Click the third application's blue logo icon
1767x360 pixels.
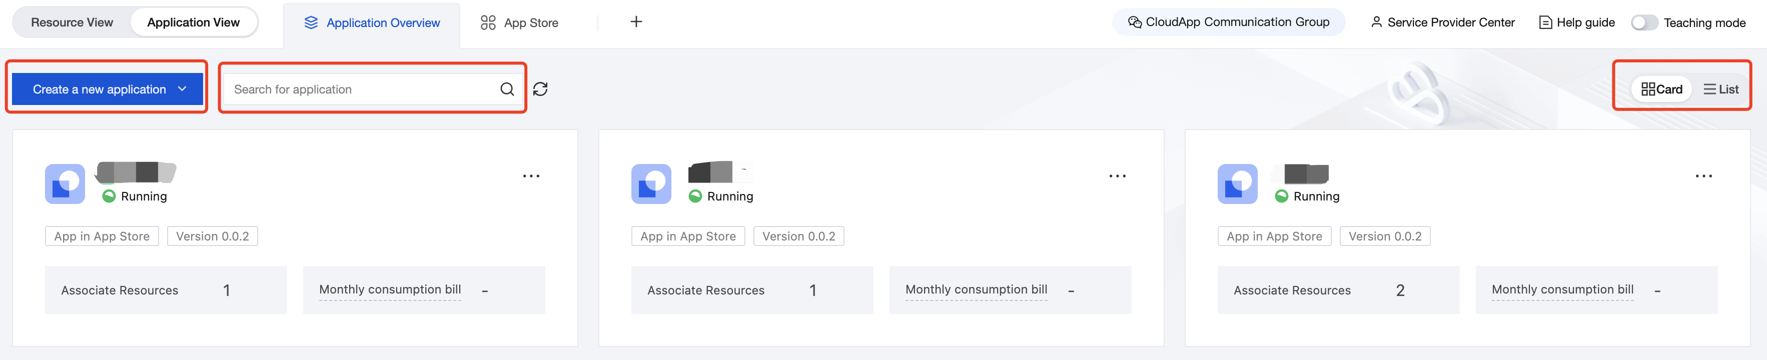pyautogui.click(x=1237, y=184)
